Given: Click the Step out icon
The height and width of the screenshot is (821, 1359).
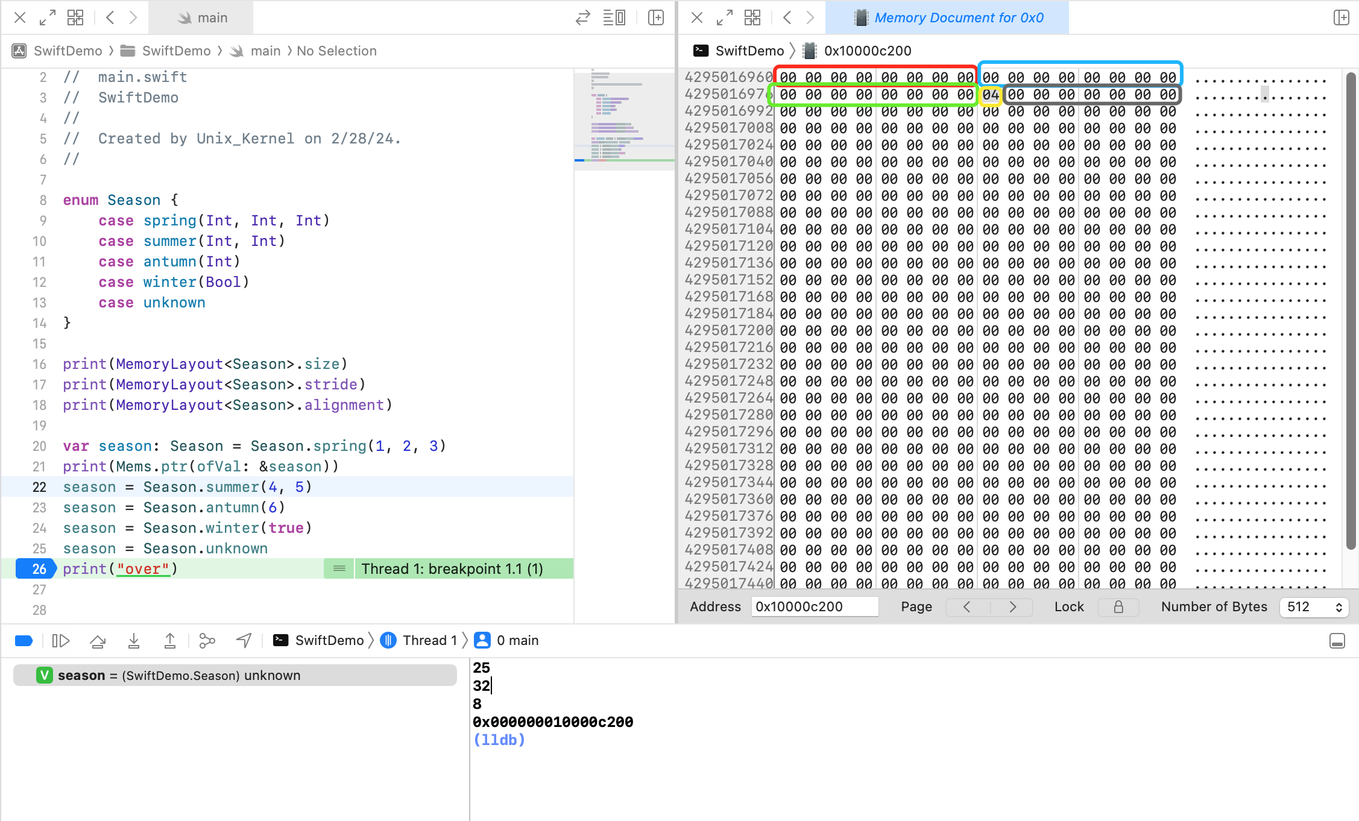Looking at the screenshot, I should [x=170, y=641].
